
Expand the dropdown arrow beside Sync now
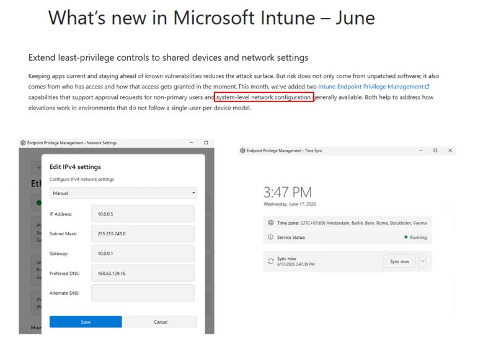[x=423, y=261]
